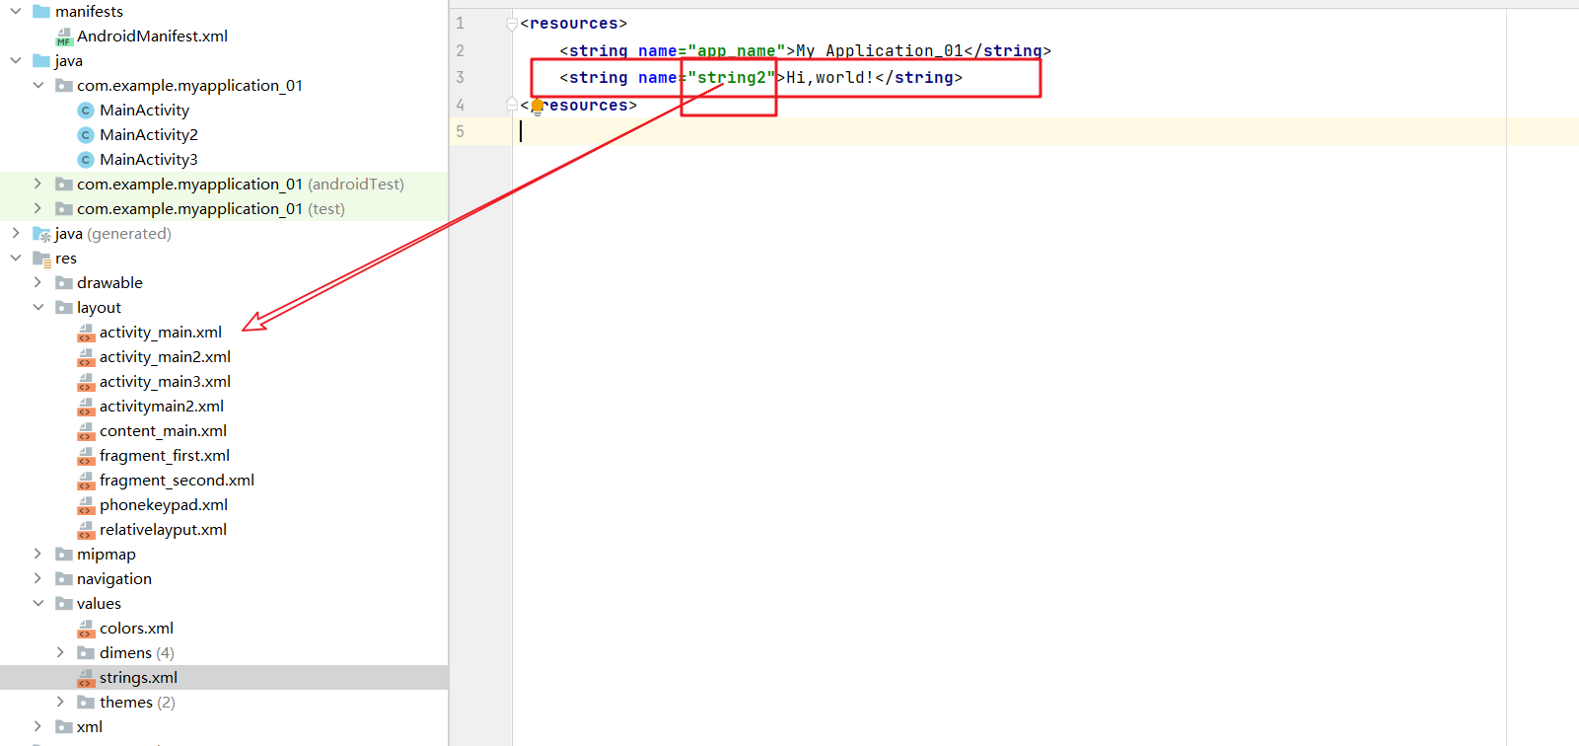Click the values folder icon
This screenshot has width=1579, height=746.
[x=64, y=603]
